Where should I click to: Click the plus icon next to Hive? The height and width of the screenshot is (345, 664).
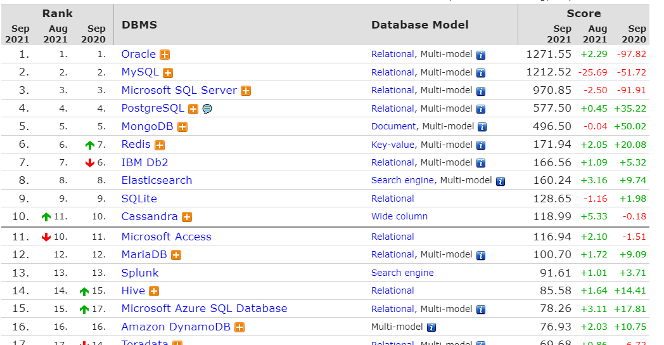154,291
